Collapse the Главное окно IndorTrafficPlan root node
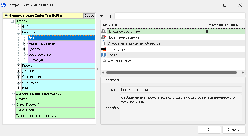Image resolution: width=248 pixels, height=136 pixels. click(7, 15)
